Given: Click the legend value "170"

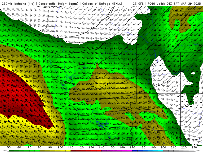Looking at the screenshot, I should [x=132, y=147].
